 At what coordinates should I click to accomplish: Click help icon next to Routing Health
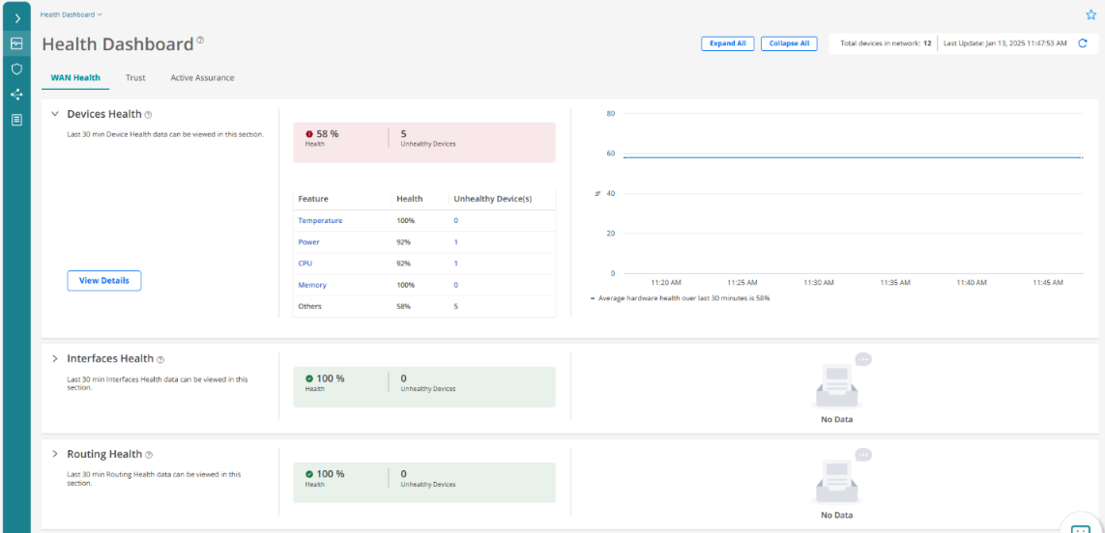pos(149,455)
